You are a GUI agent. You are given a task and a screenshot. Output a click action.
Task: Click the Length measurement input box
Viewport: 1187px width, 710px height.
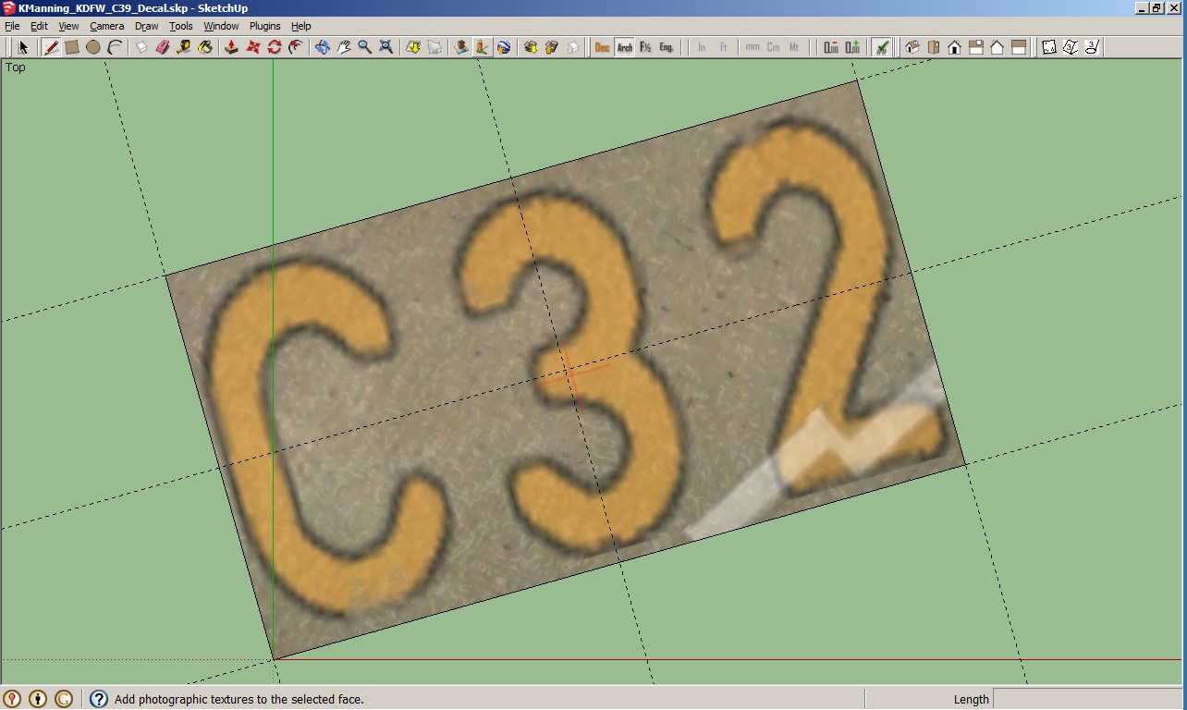[x=1087, y=699]
